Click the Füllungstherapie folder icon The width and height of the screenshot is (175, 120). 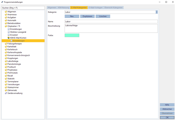tap(6, 44)
